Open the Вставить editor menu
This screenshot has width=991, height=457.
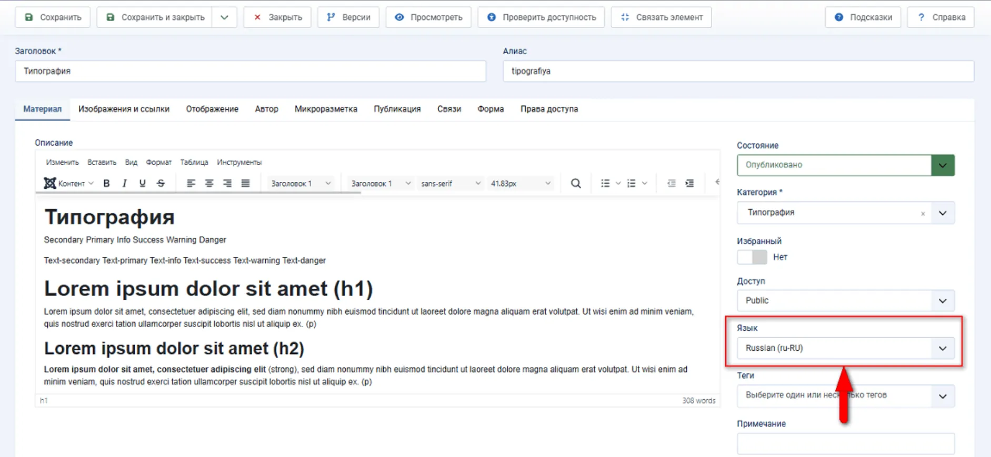[102, 163]
